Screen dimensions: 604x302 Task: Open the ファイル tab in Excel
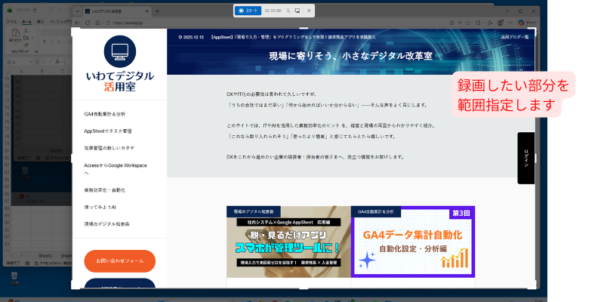tap(11, 22)
